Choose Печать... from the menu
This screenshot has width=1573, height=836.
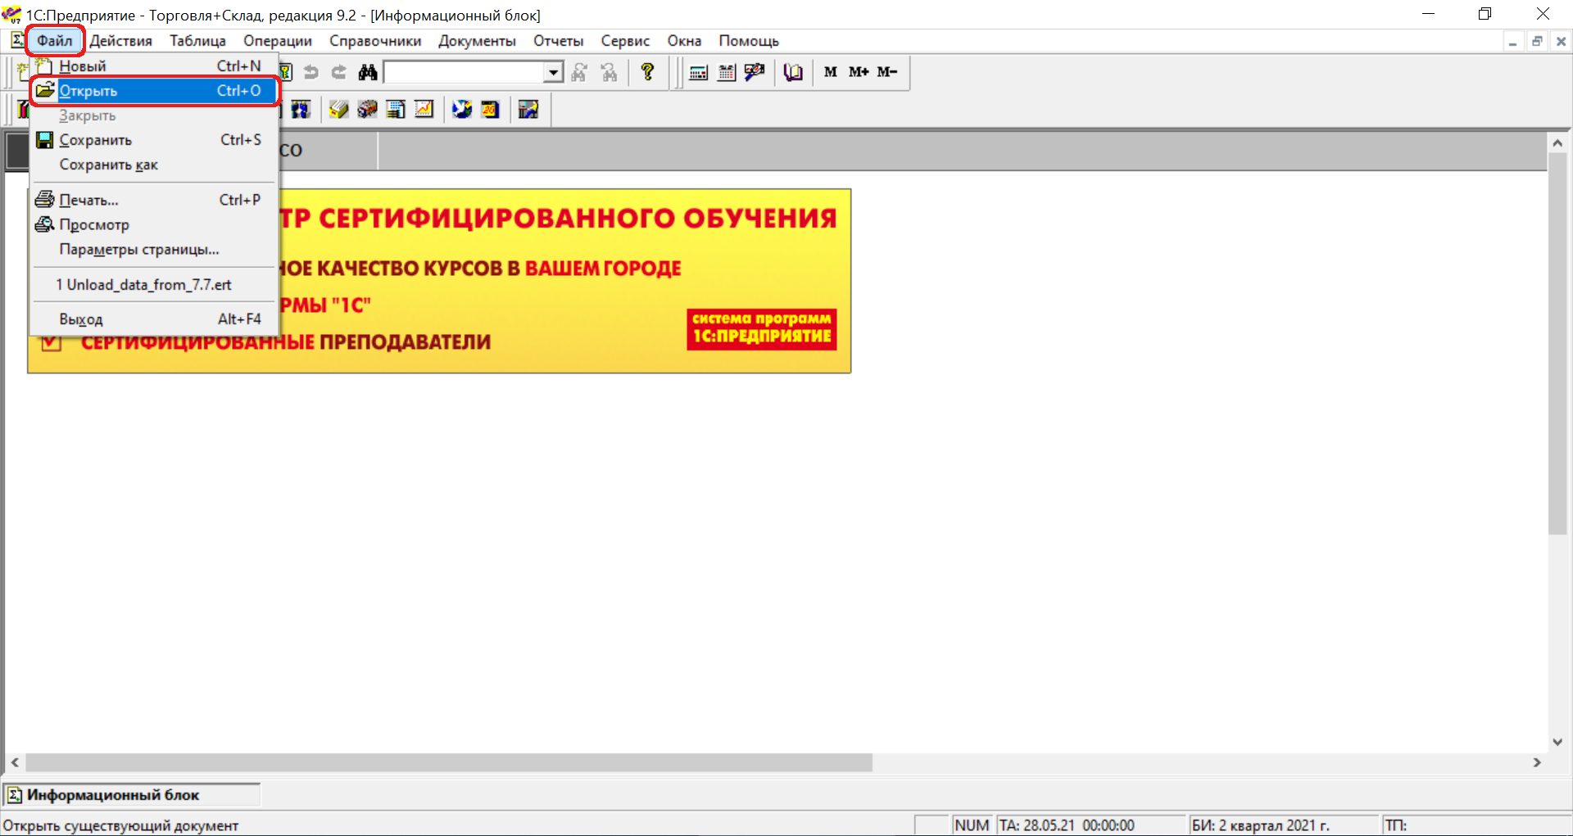155,200
